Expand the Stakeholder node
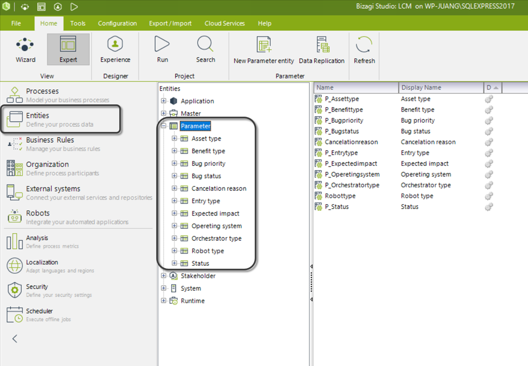Image resolution: width=528 pixels, height=366 pixels. pyautogui.click(x=164, y=275)
